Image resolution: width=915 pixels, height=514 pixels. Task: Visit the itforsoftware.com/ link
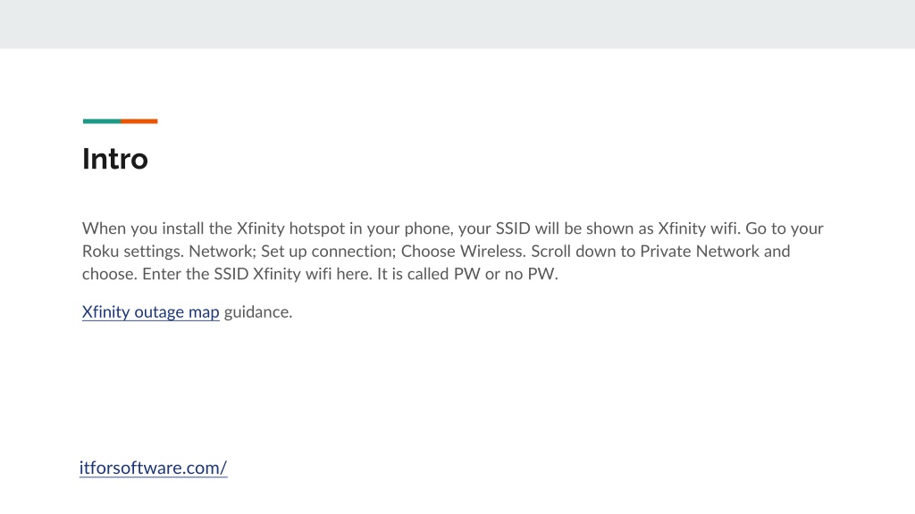[153, 468]
